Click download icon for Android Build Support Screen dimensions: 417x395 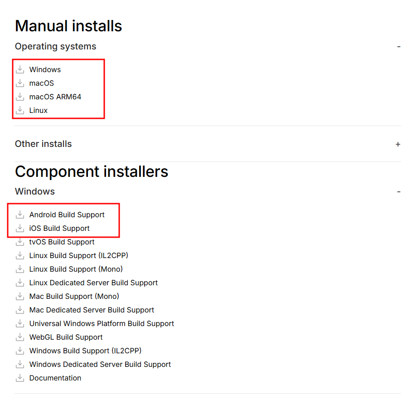coord(20,215)
